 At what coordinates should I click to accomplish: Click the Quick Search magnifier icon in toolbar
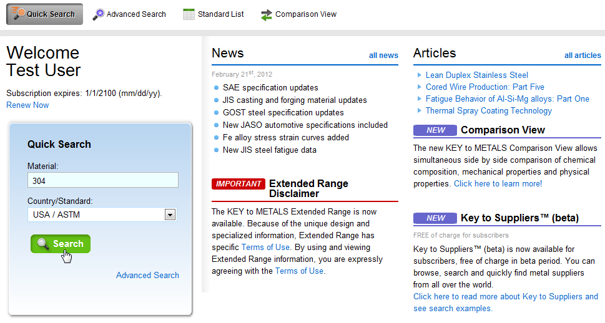pyautogui.click(x=17, y=14)
